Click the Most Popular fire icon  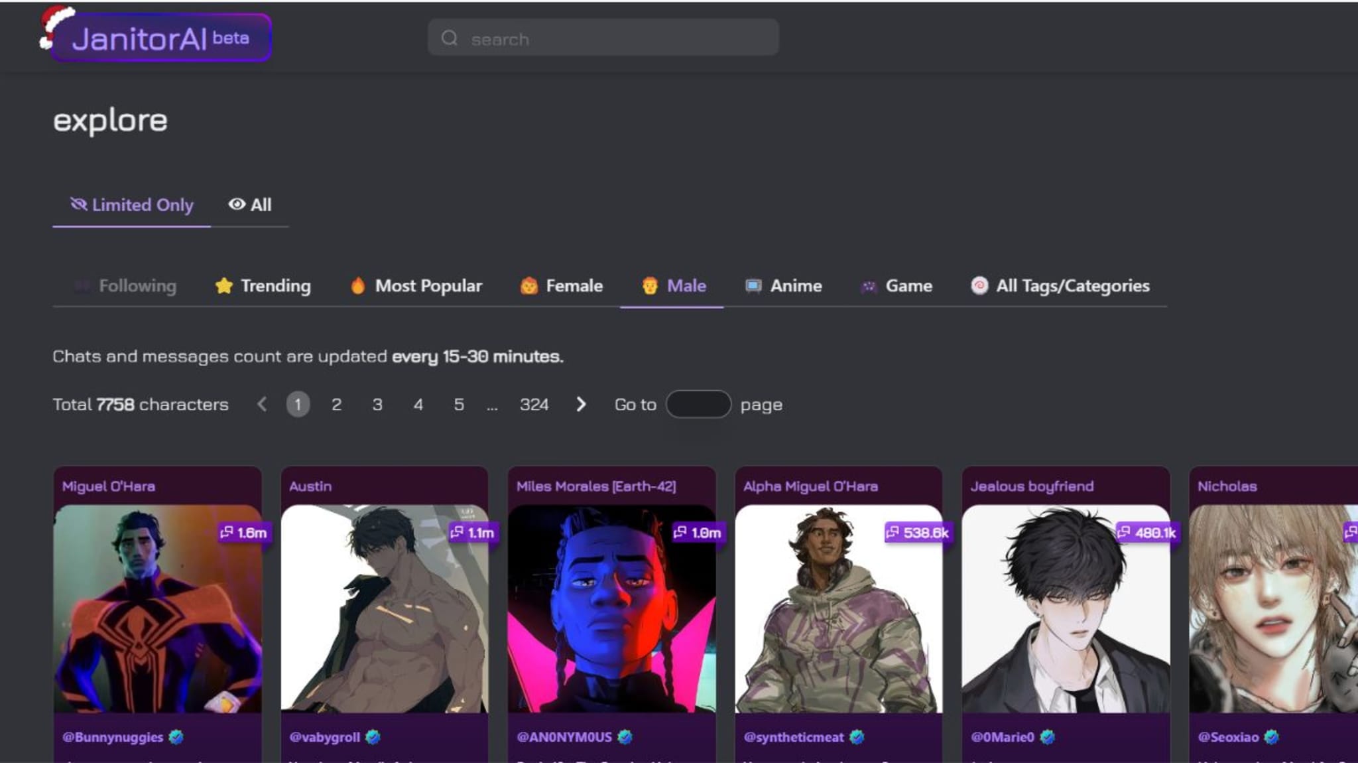click(x=357, y=285)
